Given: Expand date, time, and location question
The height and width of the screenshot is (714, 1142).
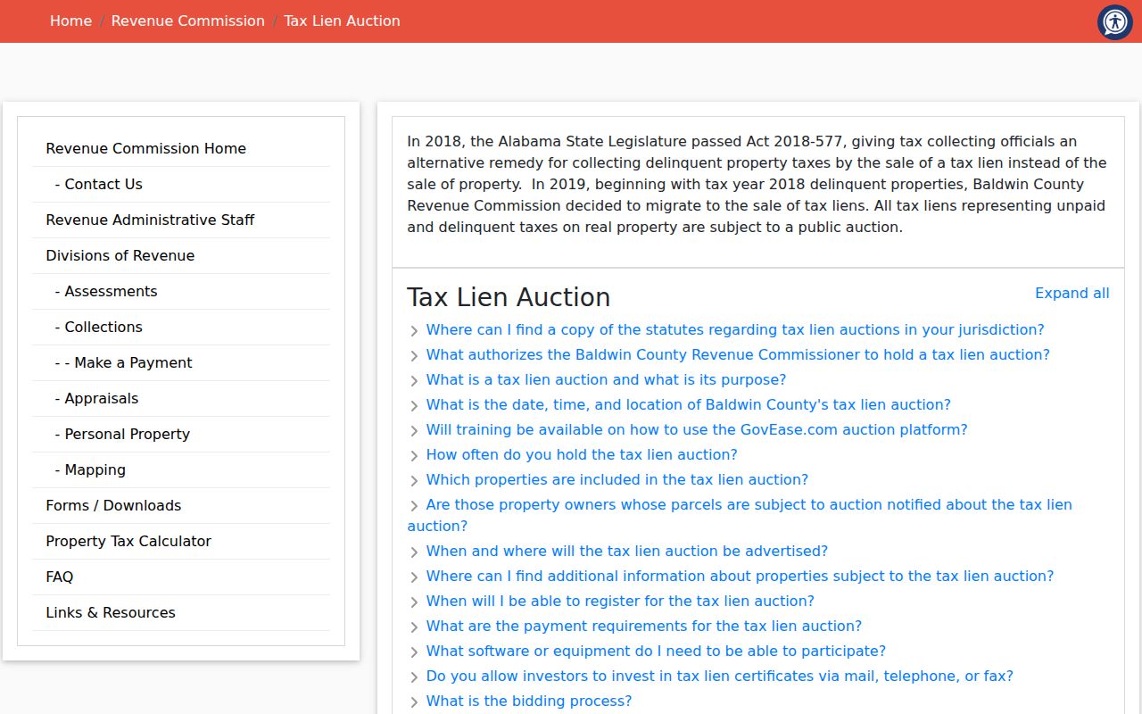Looking at the screenshot, I should tap(689, 404).
